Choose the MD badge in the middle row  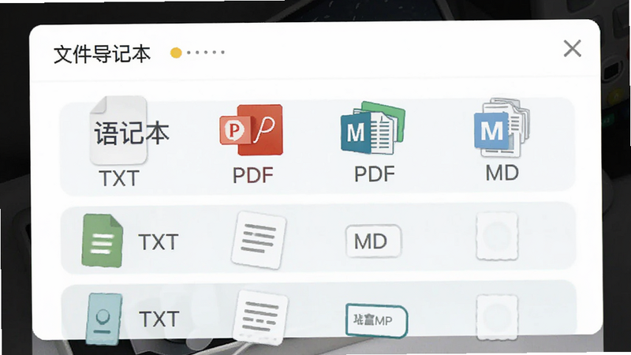(373, 241)
